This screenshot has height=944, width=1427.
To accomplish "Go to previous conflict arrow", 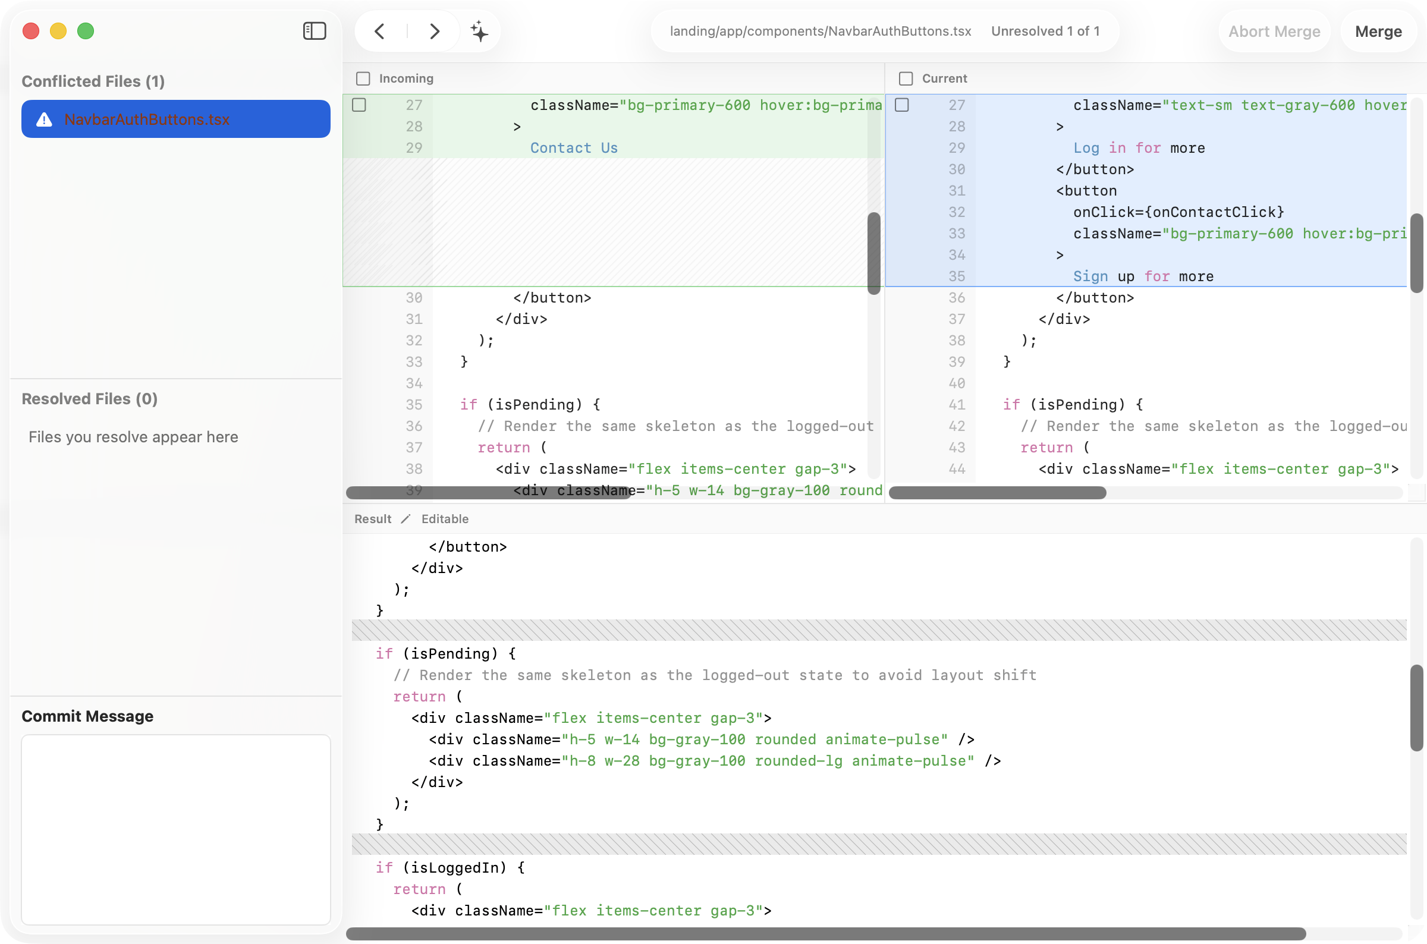I will (x=379, y=31).
